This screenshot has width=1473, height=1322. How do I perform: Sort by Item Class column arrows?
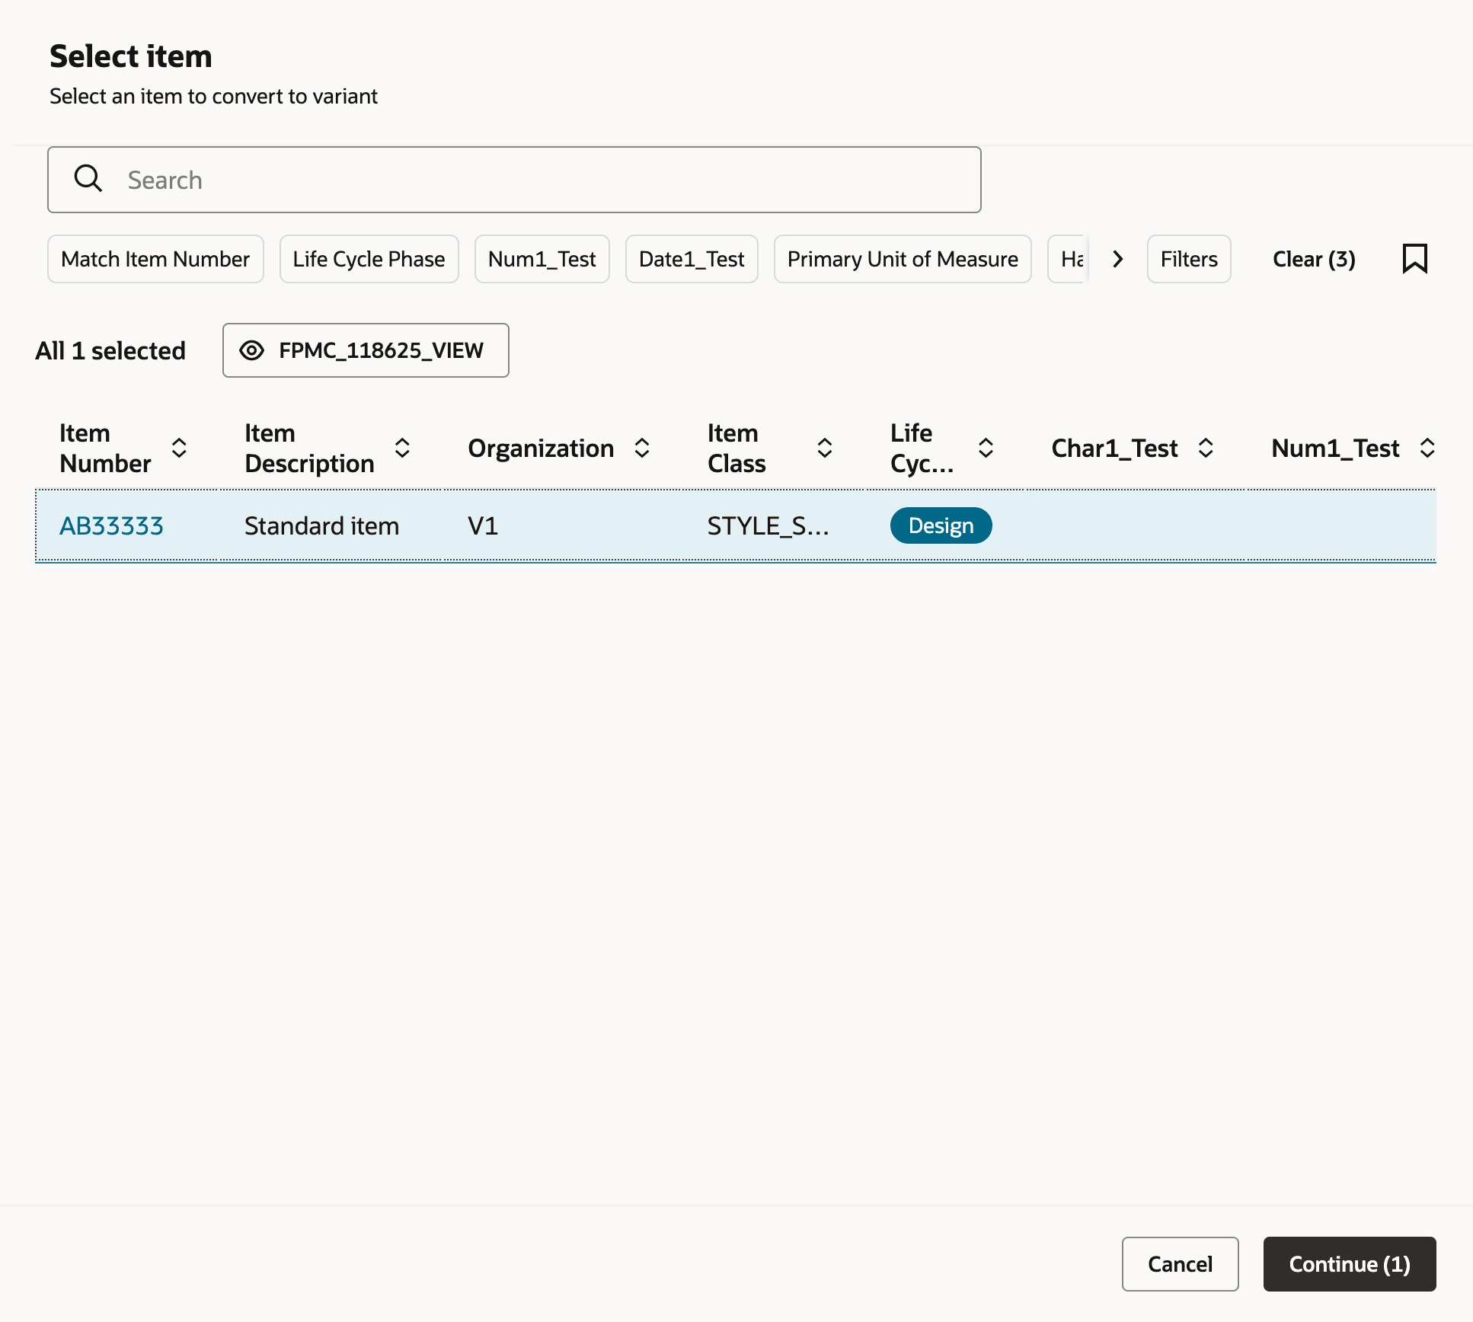pos(824,448)
